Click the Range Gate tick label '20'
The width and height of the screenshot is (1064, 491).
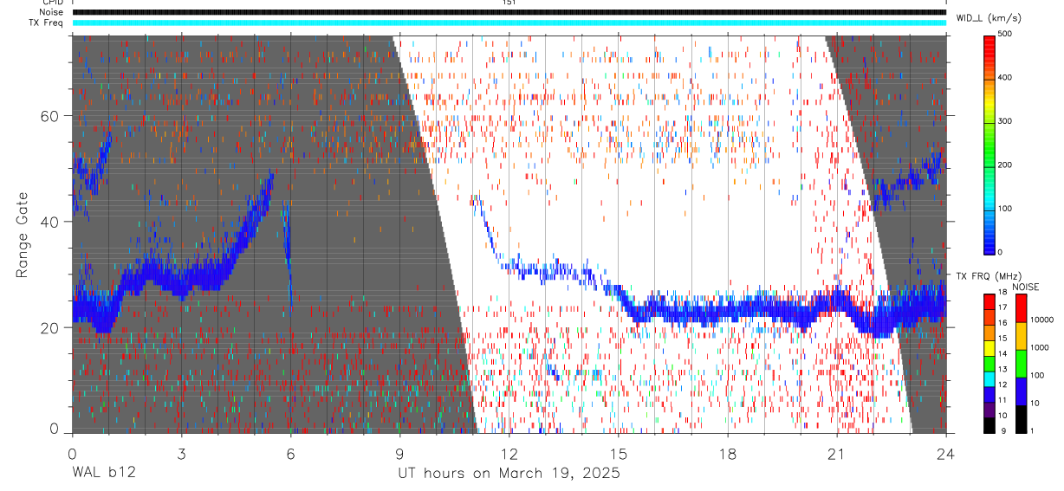50,327
